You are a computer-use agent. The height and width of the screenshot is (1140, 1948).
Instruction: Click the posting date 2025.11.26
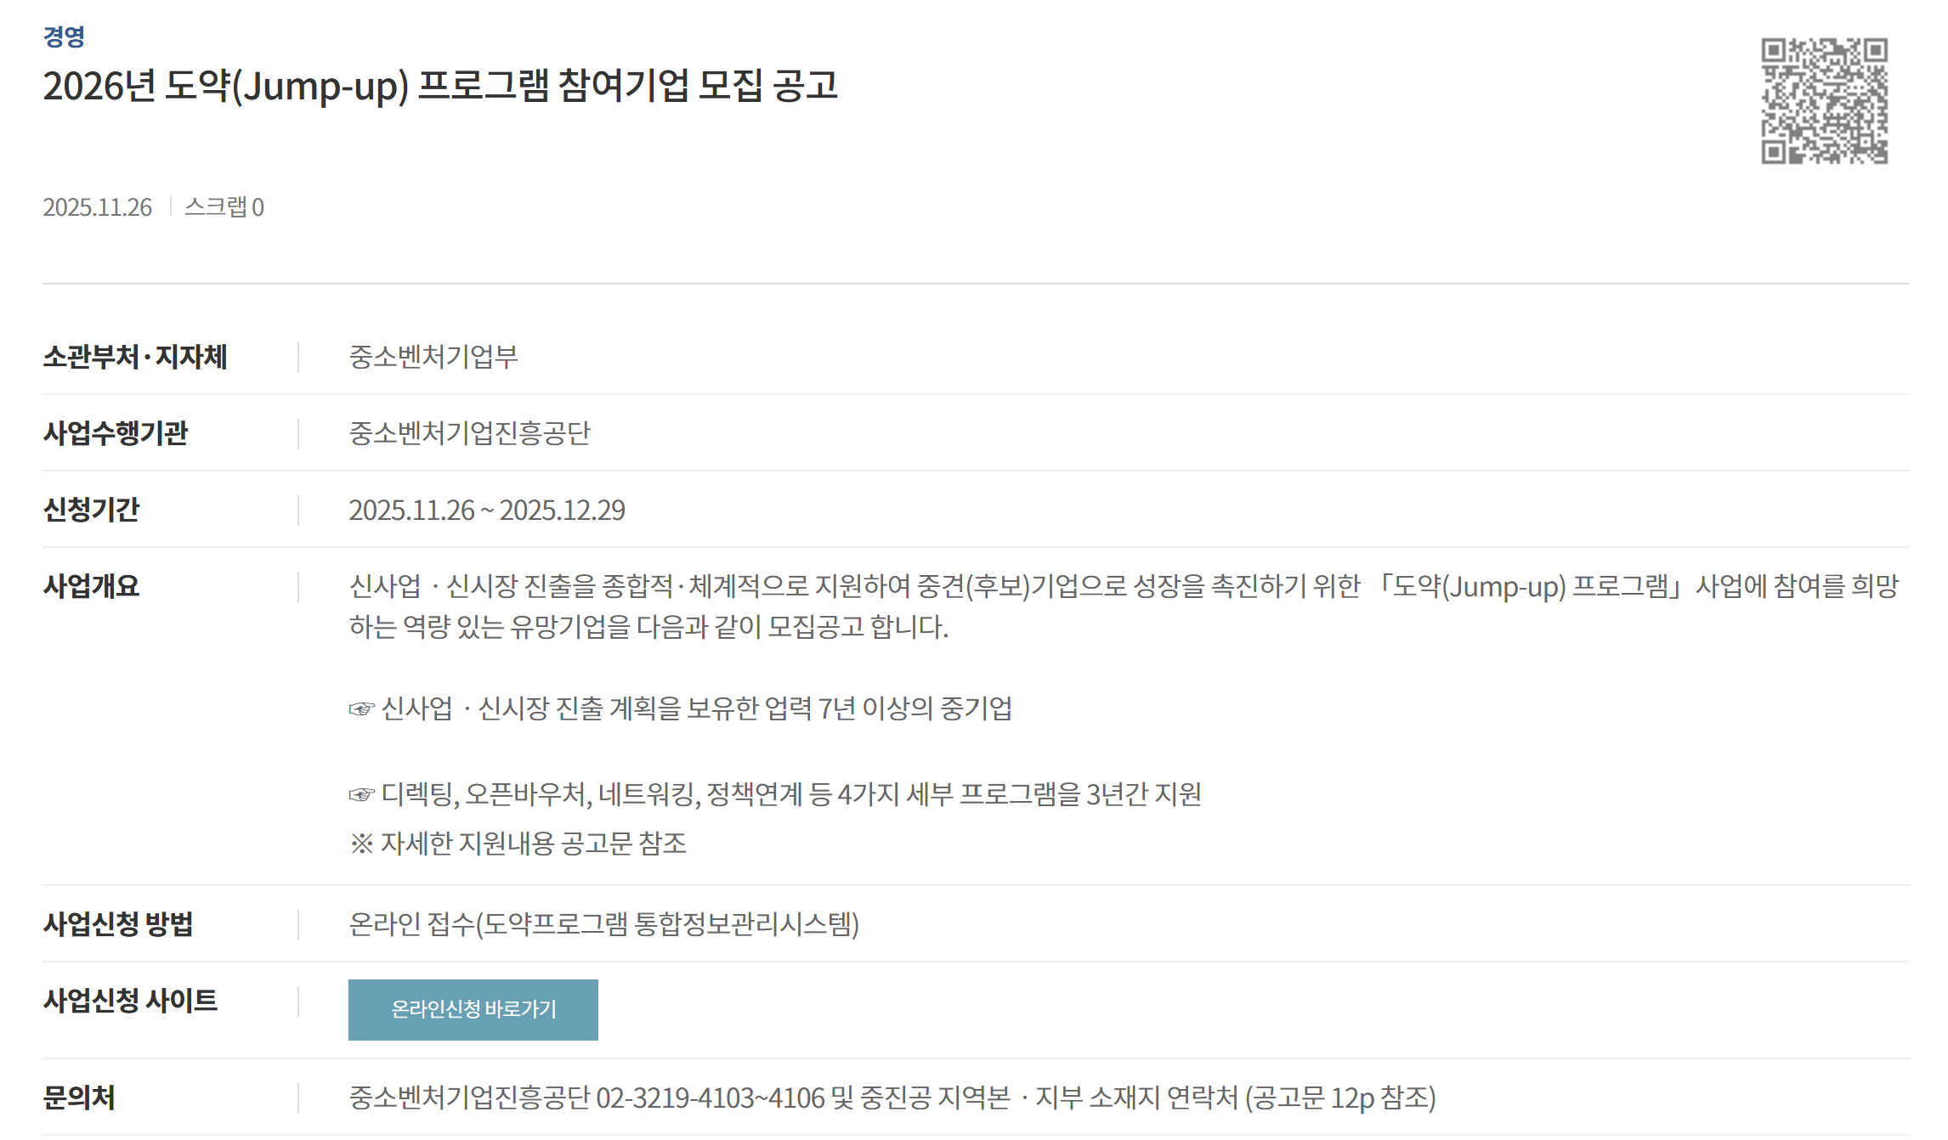coord(98,207)
